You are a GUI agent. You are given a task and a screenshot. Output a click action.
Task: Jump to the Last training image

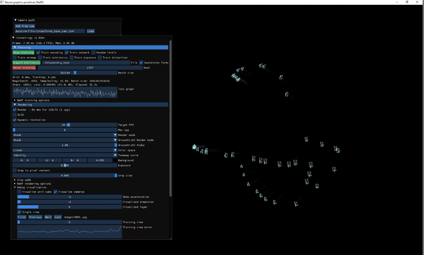[58, 217]
